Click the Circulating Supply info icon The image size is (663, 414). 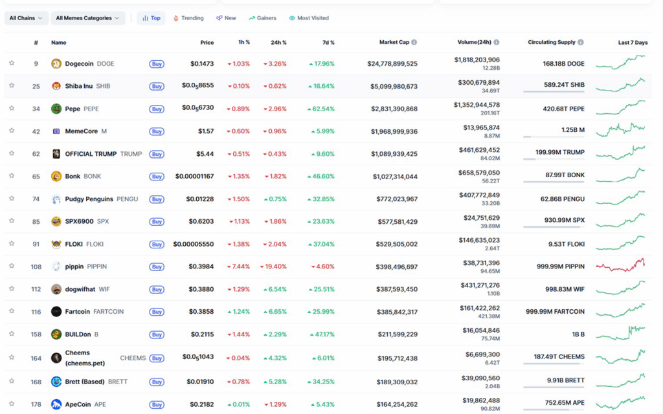coord(581,42)
